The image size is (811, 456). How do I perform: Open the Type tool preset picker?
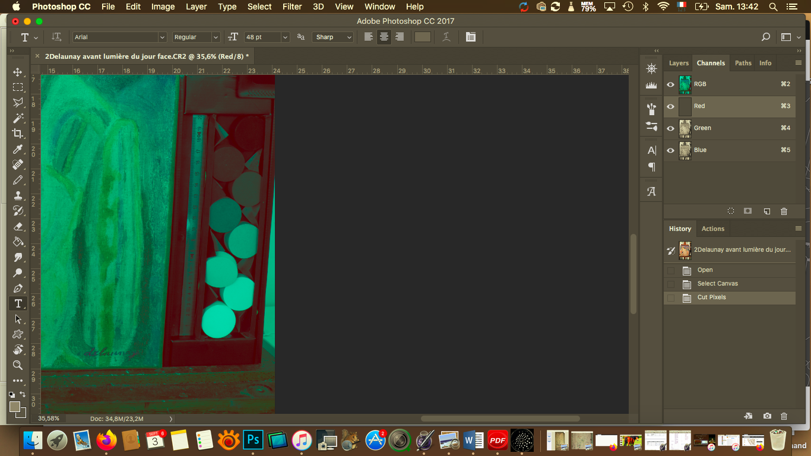point(28,37)
